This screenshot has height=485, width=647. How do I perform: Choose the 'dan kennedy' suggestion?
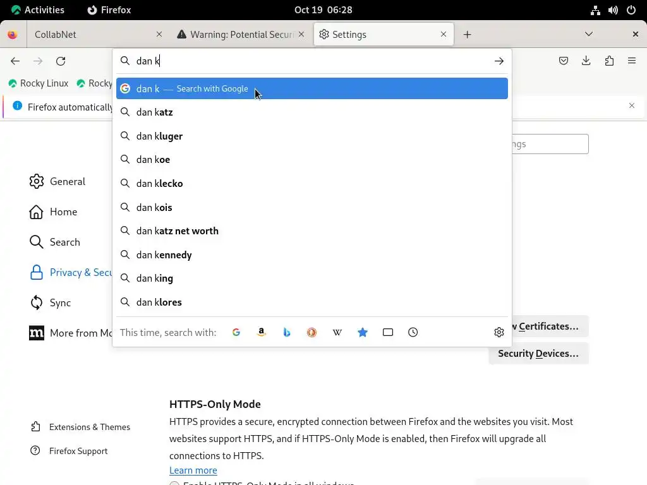coord(312,255)
